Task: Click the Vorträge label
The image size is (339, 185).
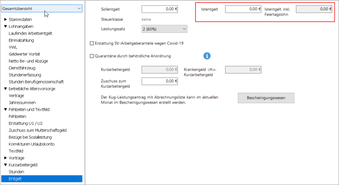Action: (x=17, y=158)
